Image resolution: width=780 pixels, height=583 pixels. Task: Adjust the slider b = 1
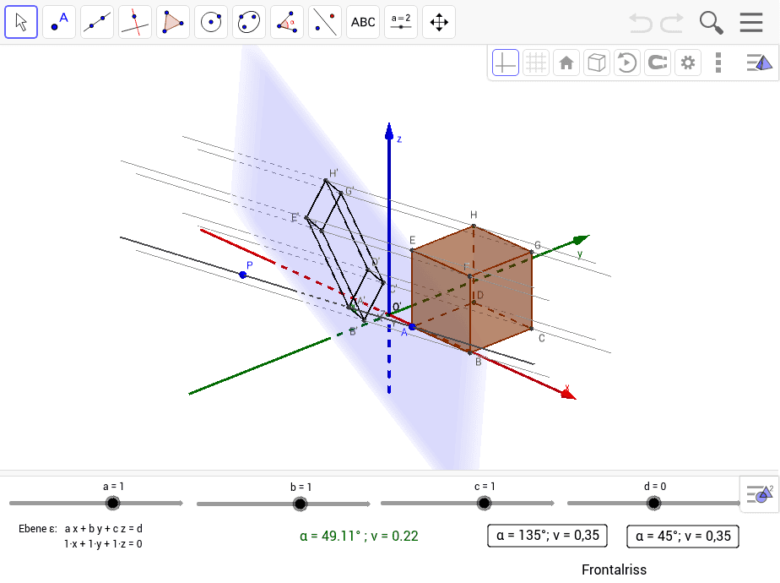[x=300, y=504]
